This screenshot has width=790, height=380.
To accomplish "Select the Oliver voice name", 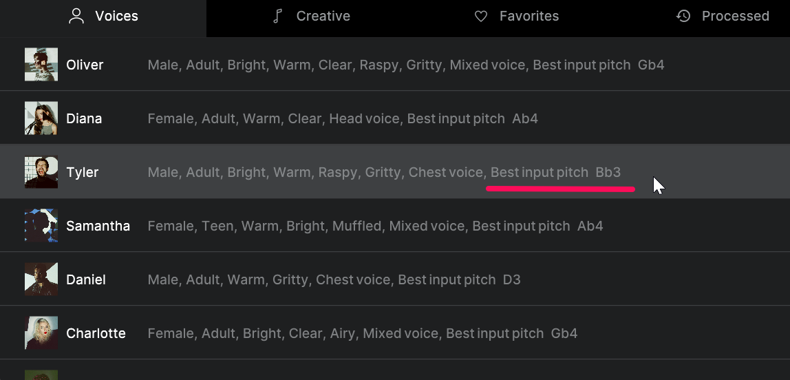I will coord(85,65).
